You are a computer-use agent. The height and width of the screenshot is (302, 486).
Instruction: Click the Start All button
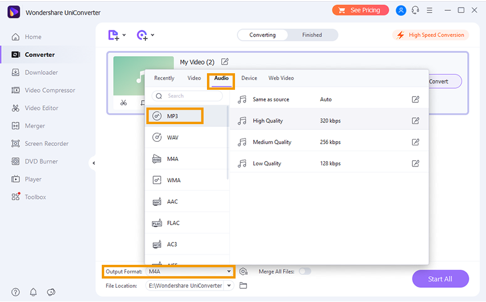440,279
